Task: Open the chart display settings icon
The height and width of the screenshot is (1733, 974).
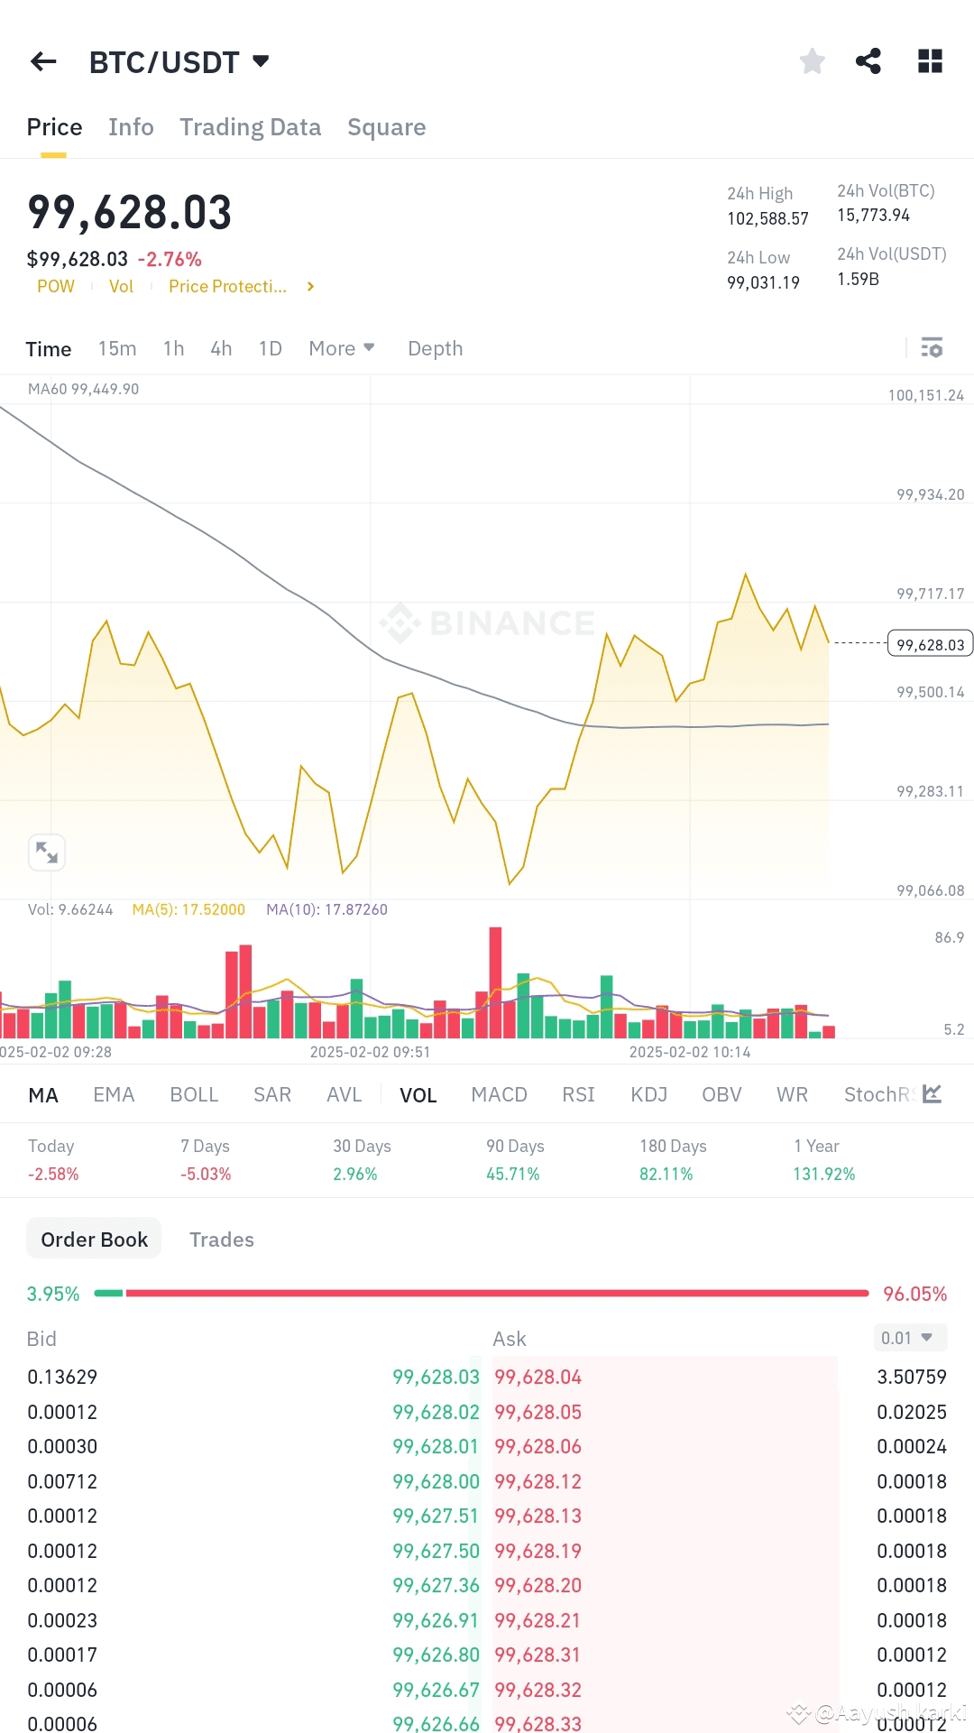Action: pos(932,347)
